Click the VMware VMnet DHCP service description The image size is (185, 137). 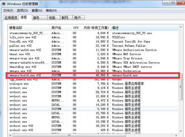pos(132,67)
